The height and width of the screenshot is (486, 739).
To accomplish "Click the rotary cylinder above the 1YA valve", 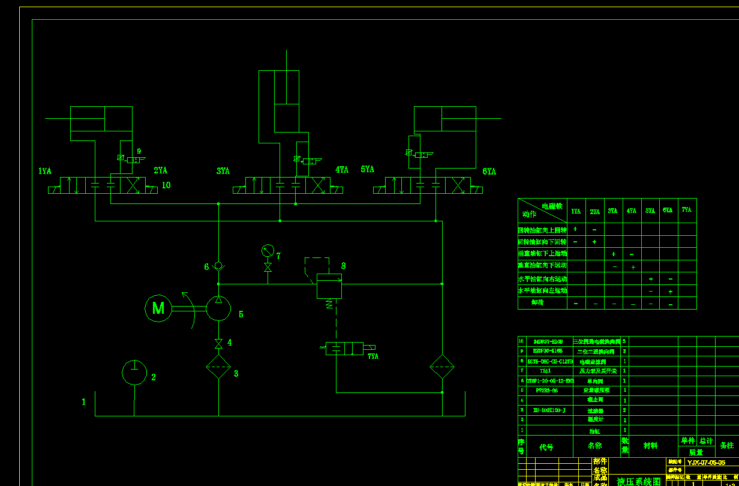I will coord(101,119).
